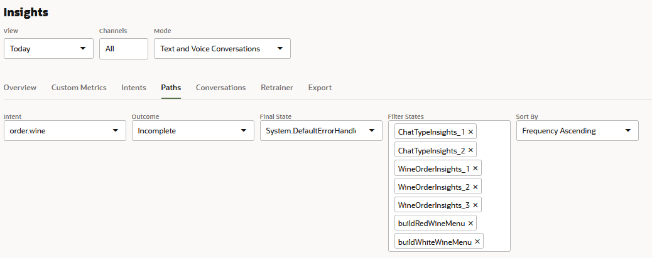Expand the Outcome dropdown showing Incomplete
This screenshot has width=652, height=258.
click(192, 131)
